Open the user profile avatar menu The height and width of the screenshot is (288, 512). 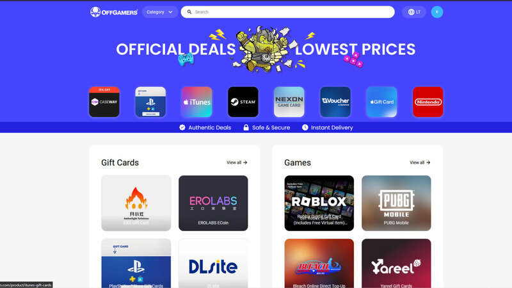(437, 12)
